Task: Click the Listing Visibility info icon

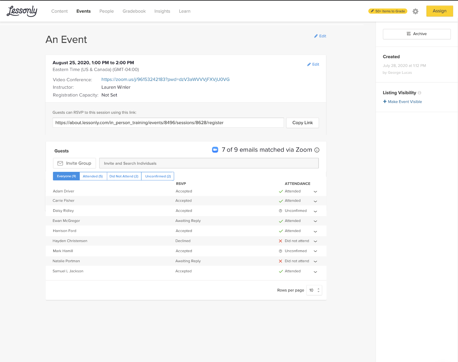Action: pyautogui.click(x=419, y=93)
